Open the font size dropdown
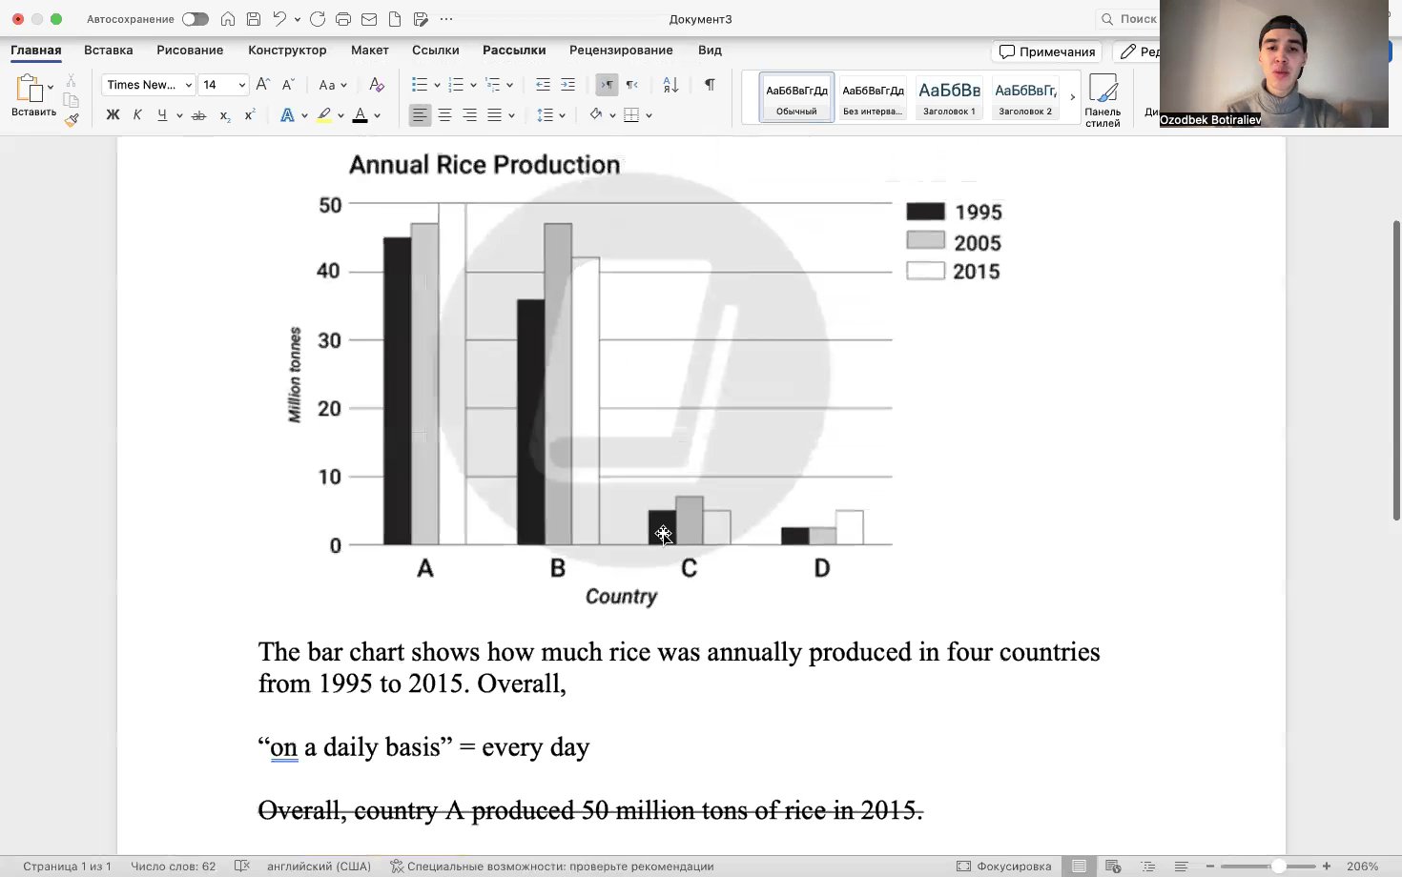1402x877 pixels. [x=241, y=85]
